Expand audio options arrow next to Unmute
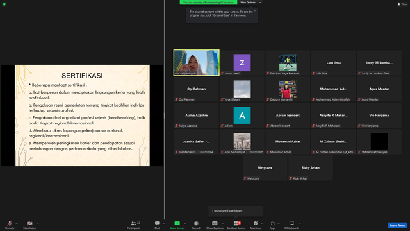Viewport: 410px width, 231px height. point(17,223)
